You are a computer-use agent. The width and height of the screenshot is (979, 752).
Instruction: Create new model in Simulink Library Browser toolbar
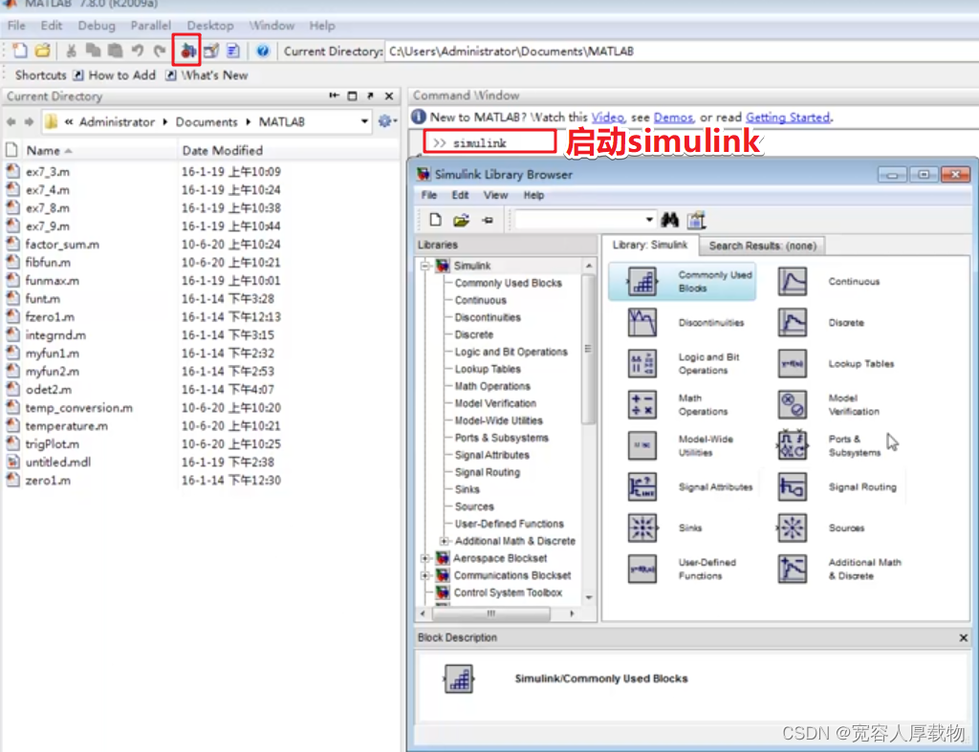[x=436, y=220]
